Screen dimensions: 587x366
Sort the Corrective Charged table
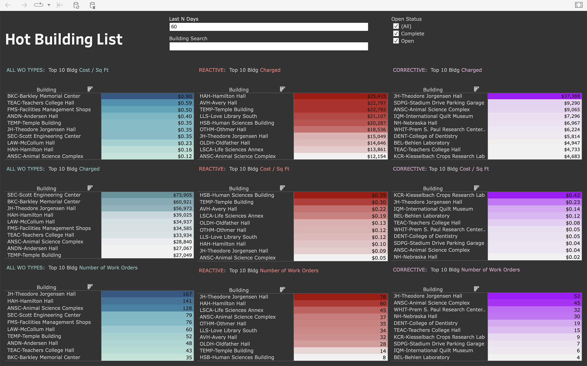coord(476,89)
